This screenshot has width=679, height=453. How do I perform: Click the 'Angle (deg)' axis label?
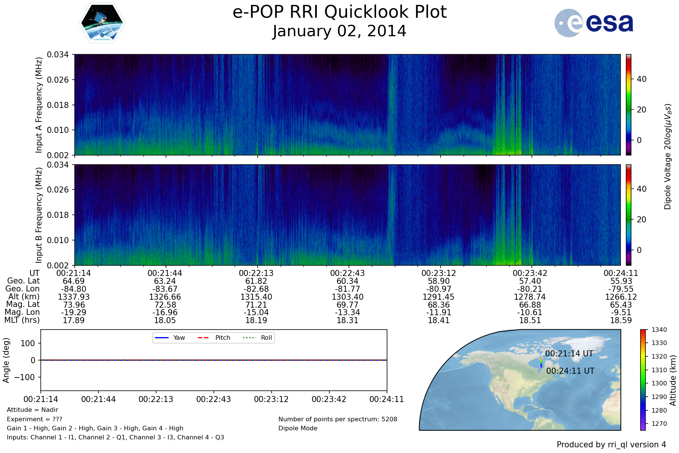pyautogui.click(x=6, y=360)
